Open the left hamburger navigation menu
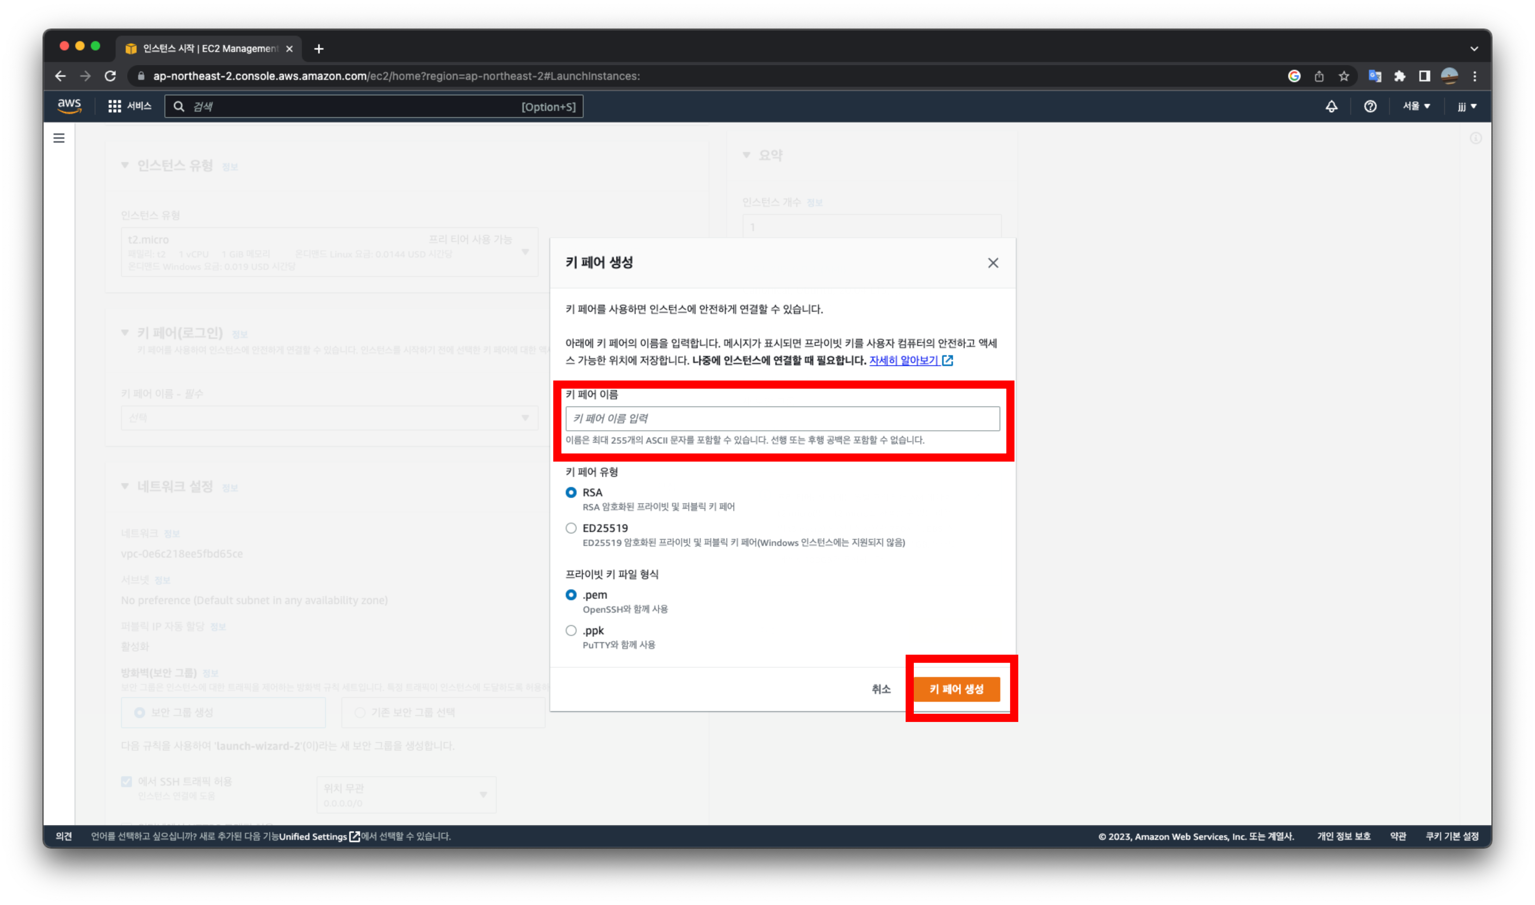This screenshot has height=905, width=1535. pos(59,138)
